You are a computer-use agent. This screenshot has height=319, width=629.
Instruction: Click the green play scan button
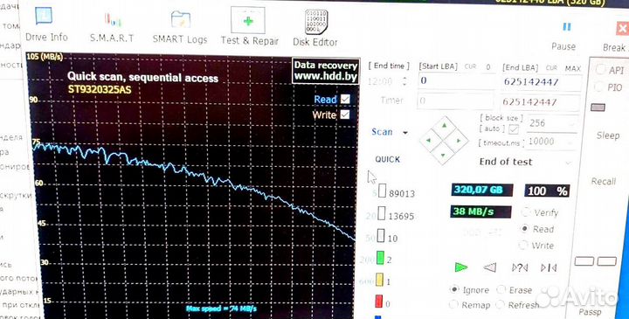(x=461, y=267)
